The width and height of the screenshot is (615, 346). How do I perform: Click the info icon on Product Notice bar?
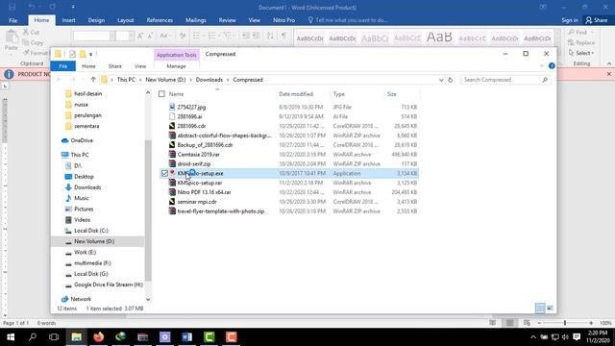click(x=9, y=74)
